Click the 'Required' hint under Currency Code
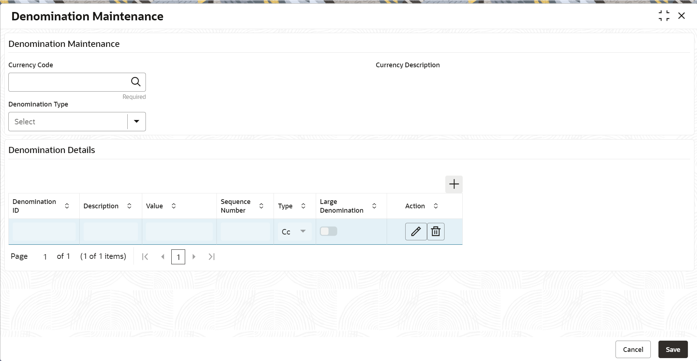697x361 pixels. coord(134,97)
